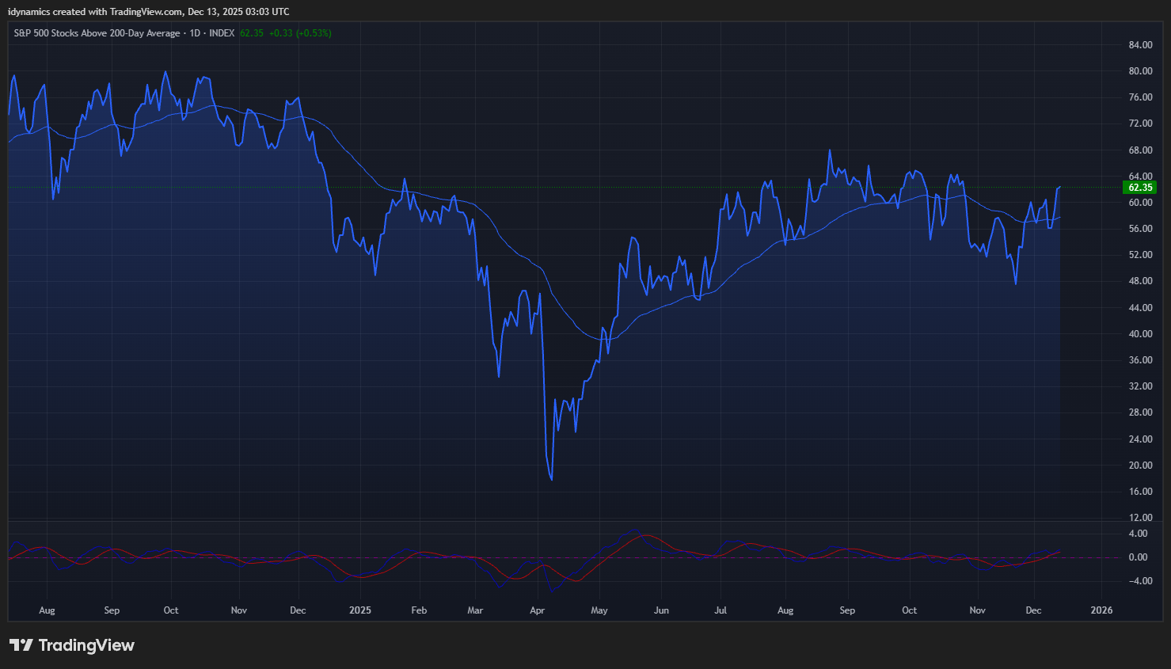Click the 48.00 label on price axis
The width and height of the screenshot is (1171, 669).
pos(1140,281)
